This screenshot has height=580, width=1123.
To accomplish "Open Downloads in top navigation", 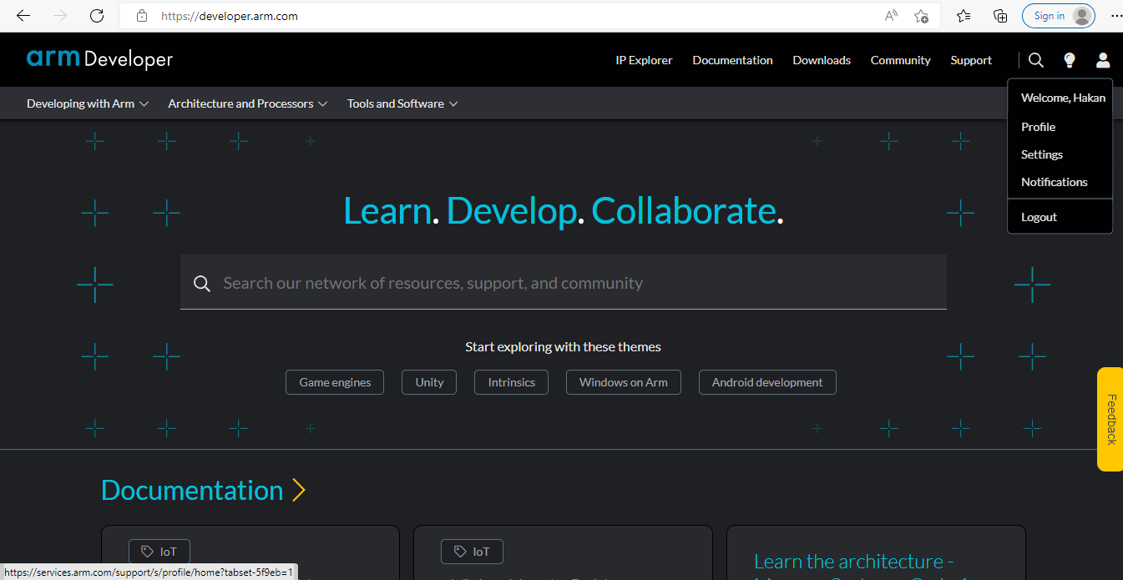I will [x=822, y=60].
